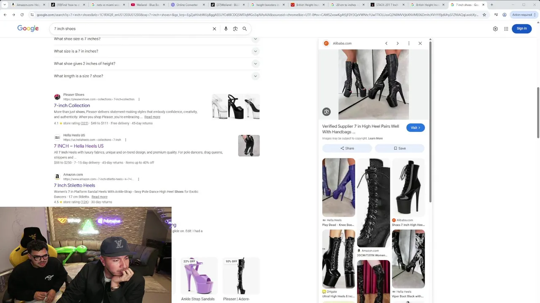This screenshot has width=540, height=303.
Task: Bookmark this page with the star icon
Action: pyautogui.click(x=484, y=15)
